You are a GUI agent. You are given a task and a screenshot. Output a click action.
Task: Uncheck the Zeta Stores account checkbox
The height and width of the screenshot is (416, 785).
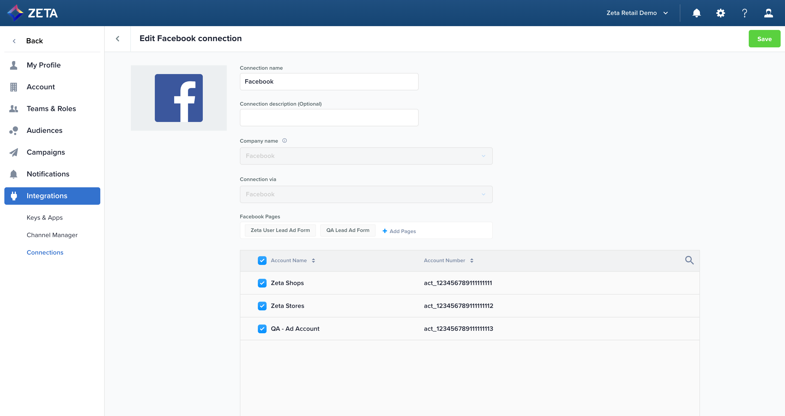(262, 306)
